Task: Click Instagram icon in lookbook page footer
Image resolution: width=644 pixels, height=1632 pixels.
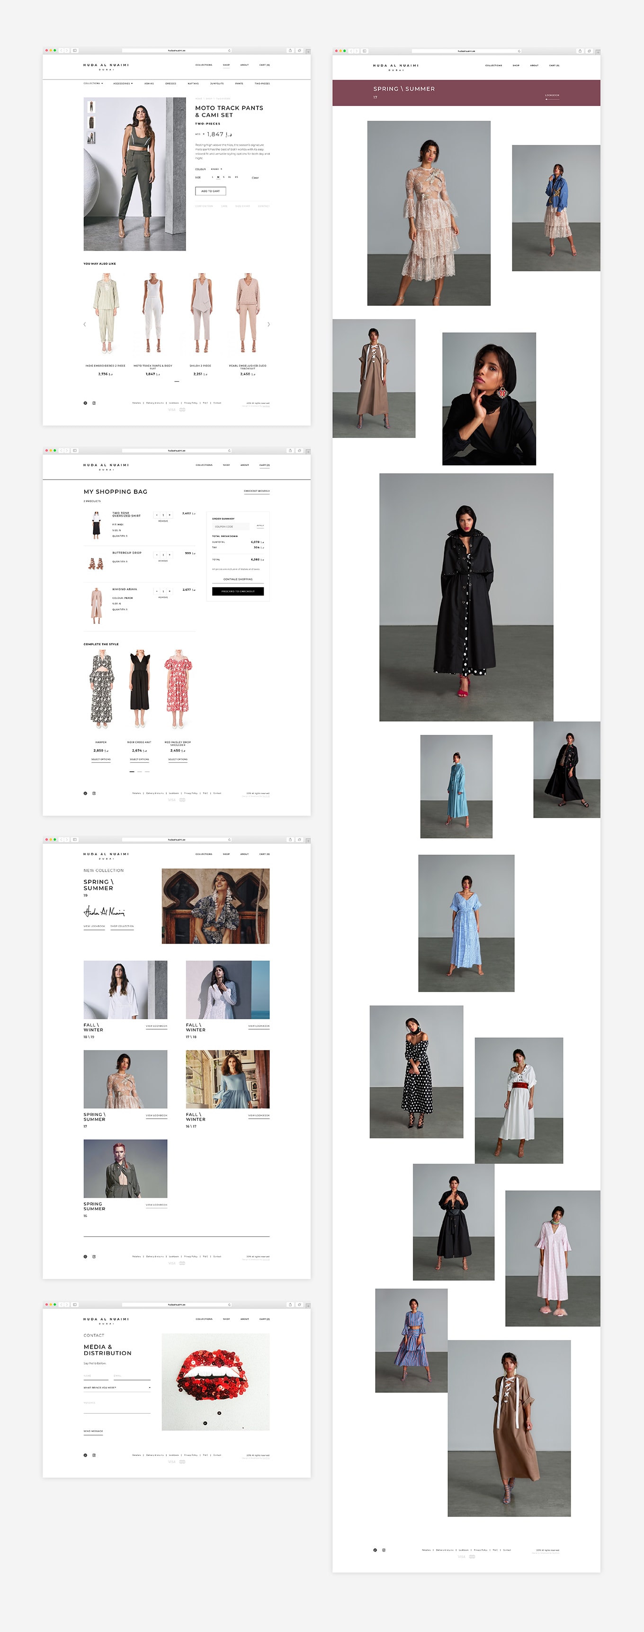Action: [384, 1550]
